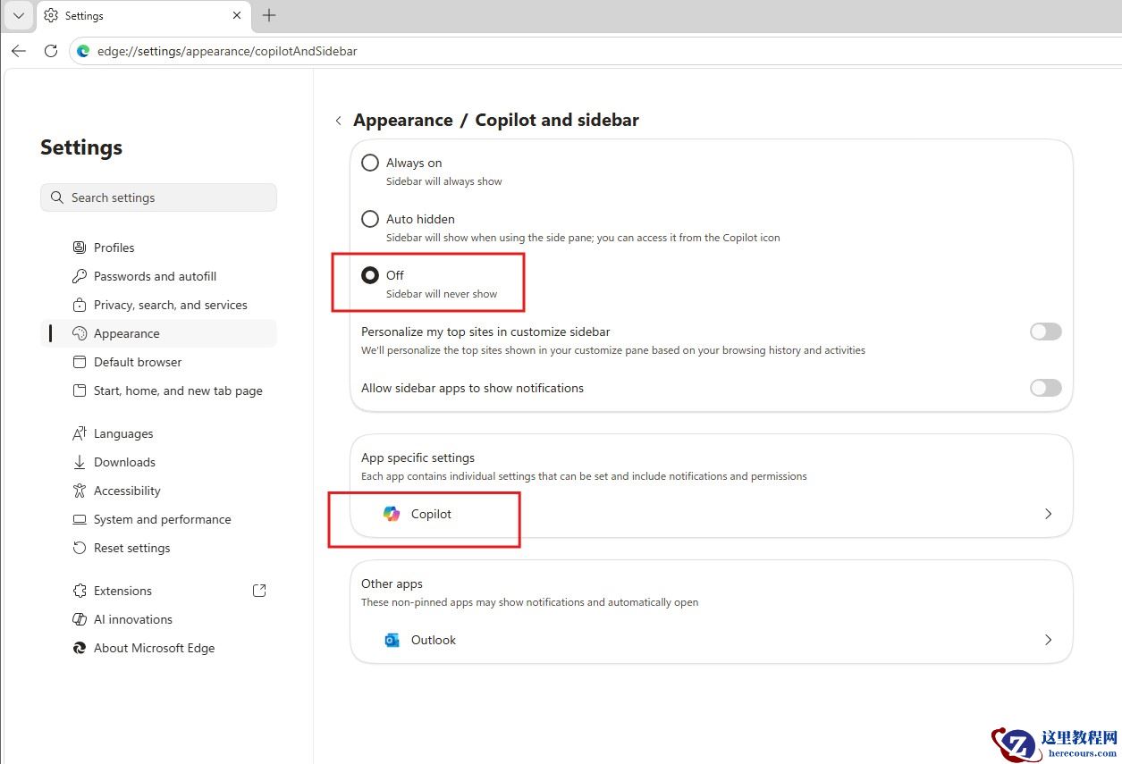
Task: Open the Profiles settings section
Action: [114, 248]
